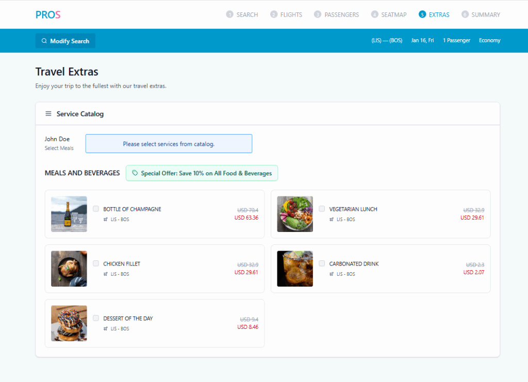Screen dimensions: 528x382
Task: Tick the Vegetarian Lunch checkbox
Action: (322, 209)
